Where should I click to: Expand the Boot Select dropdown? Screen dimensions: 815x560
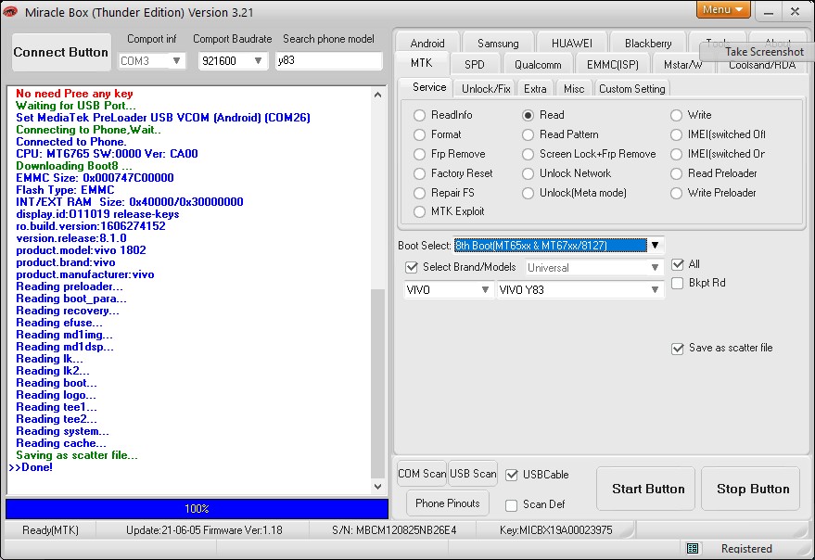coord(655,245)
